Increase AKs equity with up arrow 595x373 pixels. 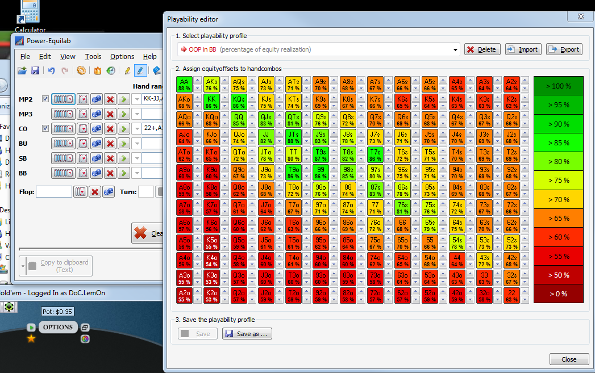click(224, 80)
